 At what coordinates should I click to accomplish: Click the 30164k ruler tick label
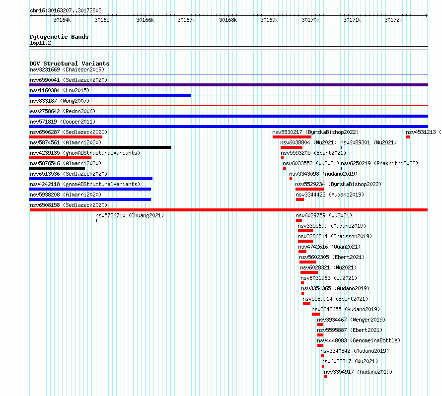[62, 20]
